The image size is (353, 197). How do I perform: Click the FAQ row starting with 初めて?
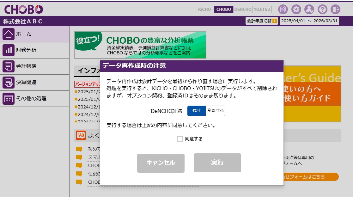click(x=94, y=149)
